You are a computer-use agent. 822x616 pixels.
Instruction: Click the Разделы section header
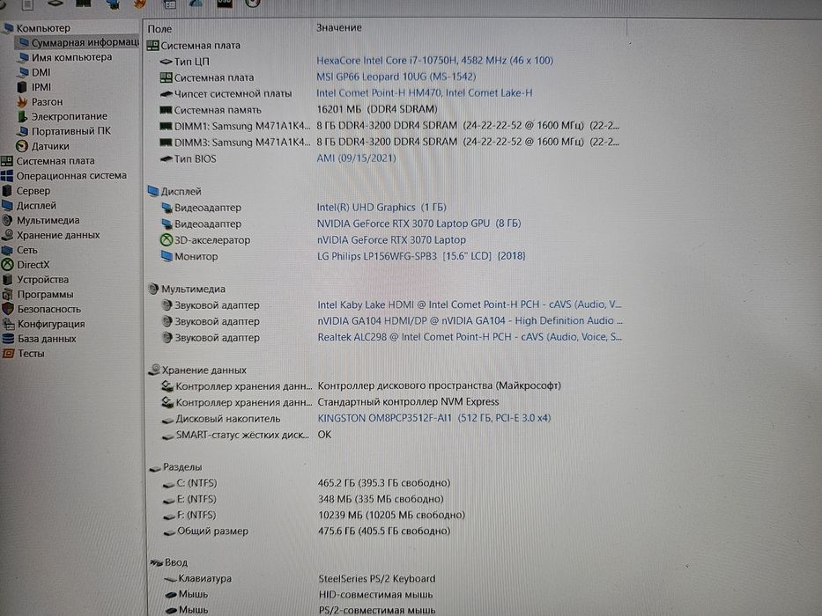175,466
